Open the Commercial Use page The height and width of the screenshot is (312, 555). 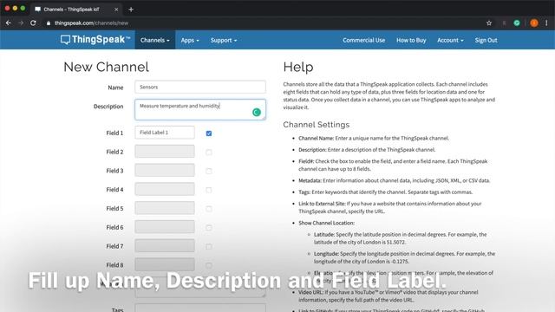click(x=363, y=40)
